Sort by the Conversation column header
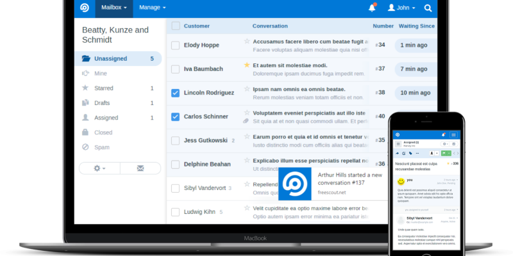The image size is (513, 256). pos(270,26)
